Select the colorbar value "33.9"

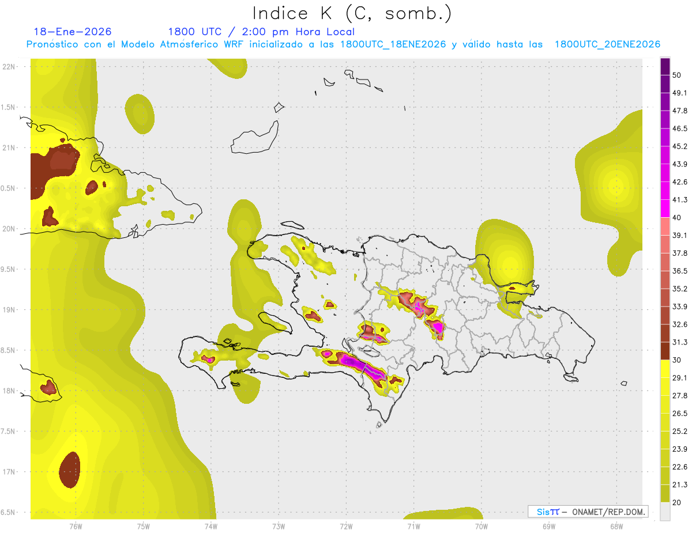[x=680, y=306]
